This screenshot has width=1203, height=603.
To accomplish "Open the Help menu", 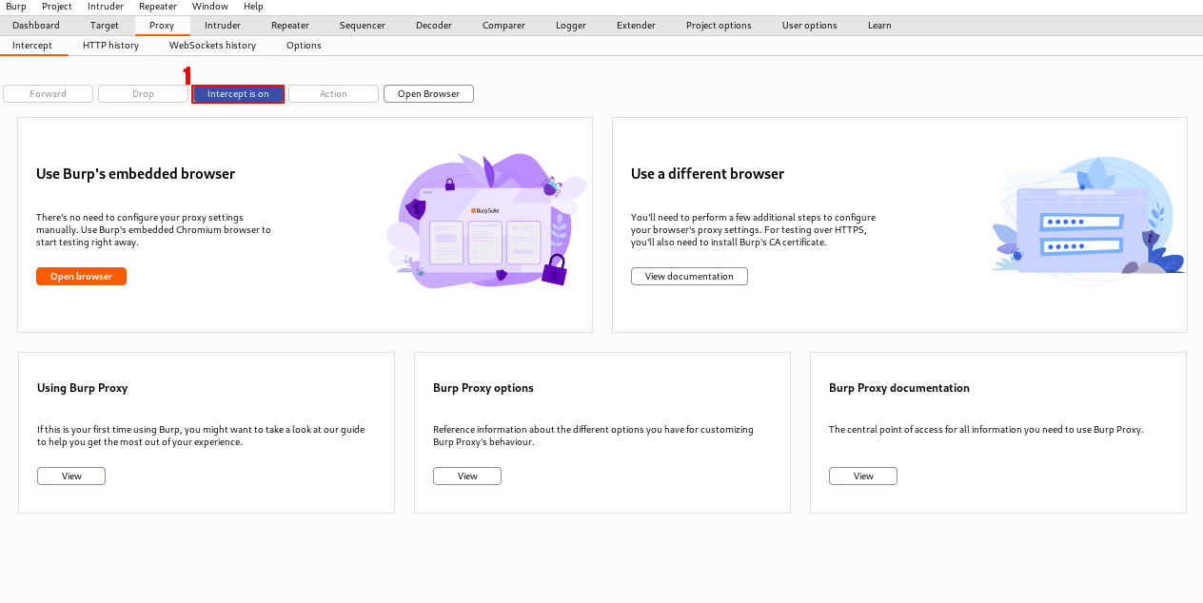I will click(253, 7).
